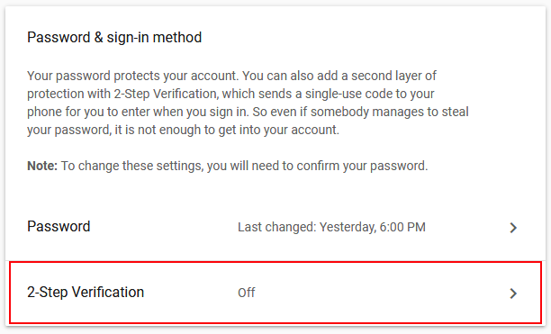Click 'phone for you to enter' line
The image size is (551, 334).
(90, 112)
